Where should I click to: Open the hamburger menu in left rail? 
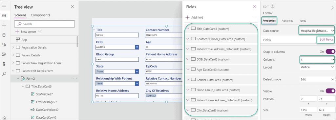pyautogui.click(x=4, y=6)
